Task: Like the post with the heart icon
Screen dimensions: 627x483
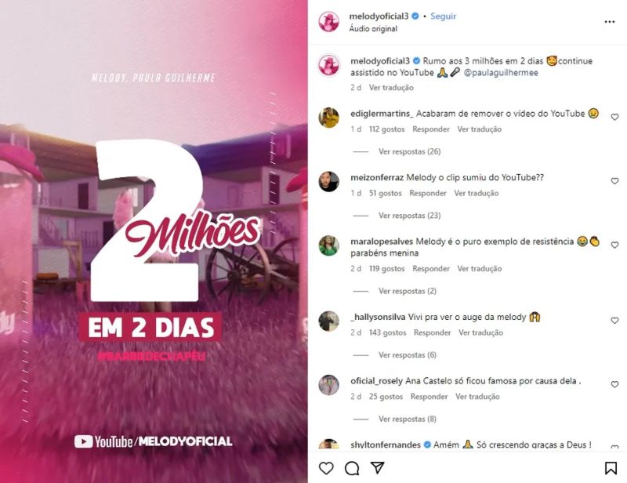Action: (x=326, y=468)
